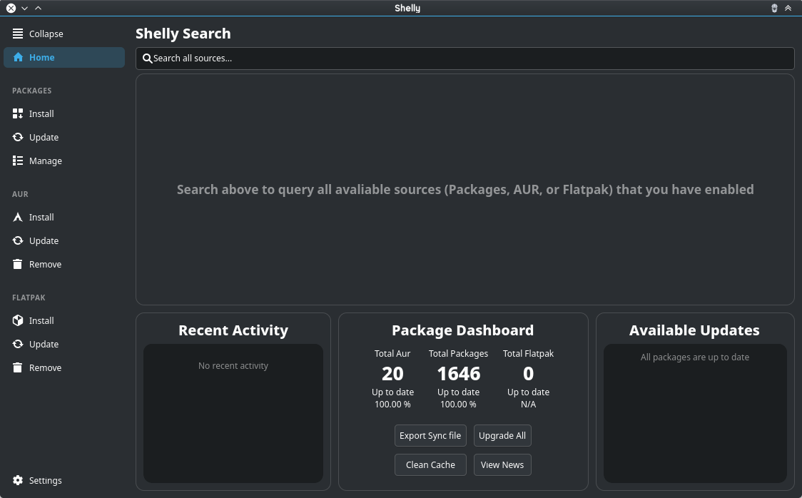Select Flatpak Install cube icon

coord(18,320)
